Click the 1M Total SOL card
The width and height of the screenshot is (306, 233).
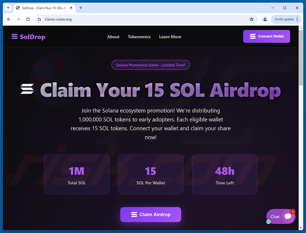77,174
